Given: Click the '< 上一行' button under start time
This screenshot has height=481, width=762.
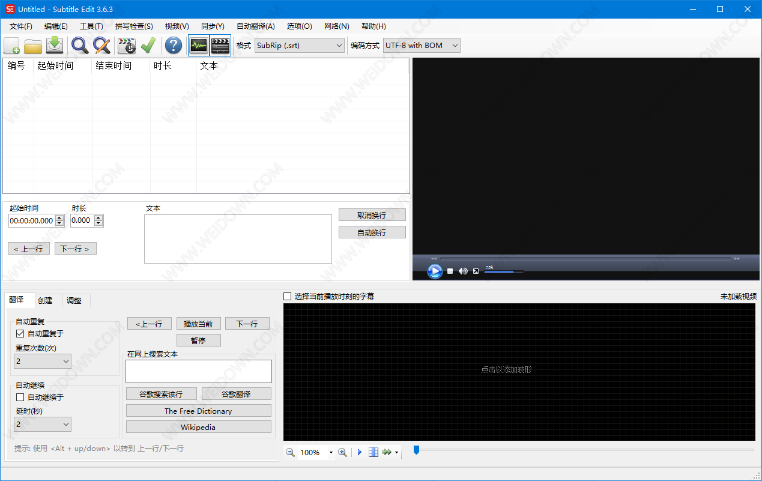Looking at the screenshot, I should click(29, 249).
